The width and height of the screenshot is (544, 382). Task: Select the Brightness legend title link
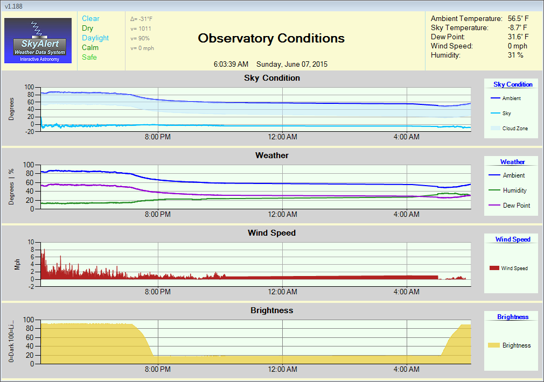(x=513, y=317)
